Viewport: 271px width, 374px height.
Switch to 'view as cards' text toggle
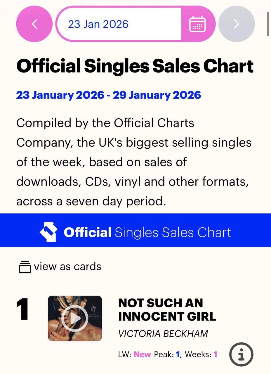(x=67, y=266)
